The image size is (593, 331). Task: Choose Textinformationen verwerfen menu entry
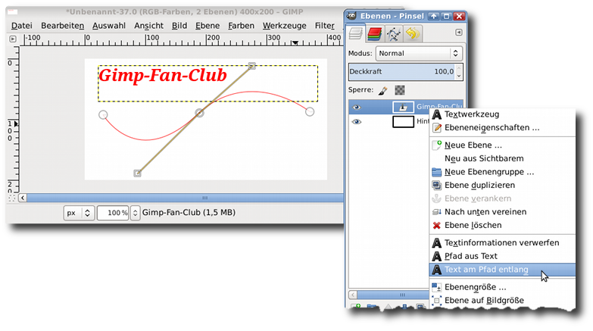point(502,243)
